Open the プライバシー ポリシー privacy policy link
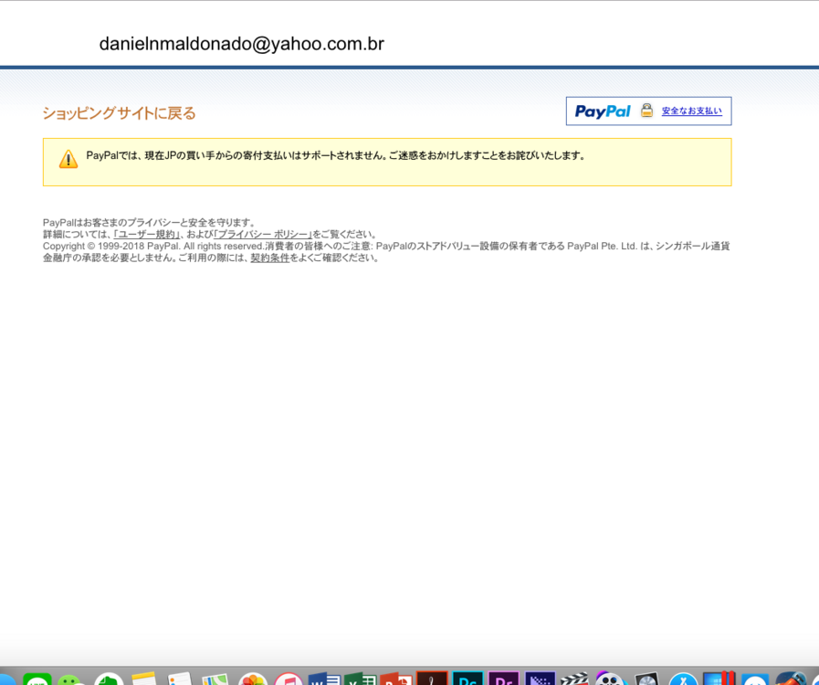This screenshot has width=819, height=685. (263, 235)
